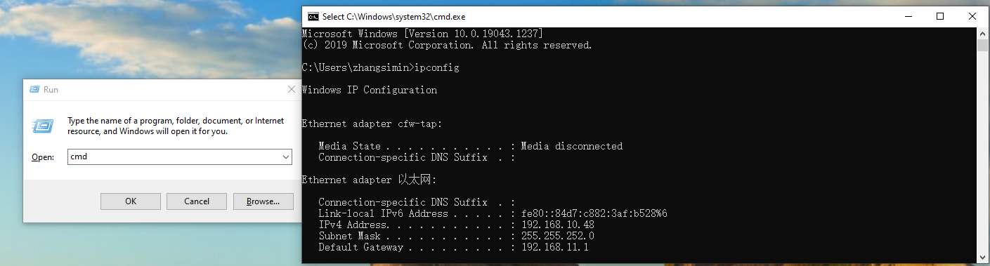The image size is (990, 266).
Task: Maximize the cmd.exe window
Action: coord(940,16)
